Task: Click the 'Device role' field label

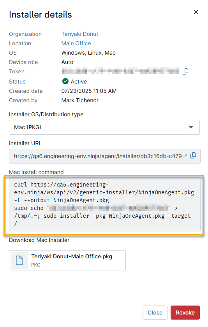Action: tap(23, 62)
